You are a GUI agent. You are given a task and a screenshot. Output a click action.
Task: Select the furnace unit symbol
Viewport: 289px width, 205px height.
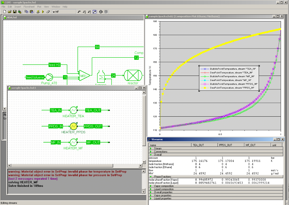pyautogui.click(x=101, y=77)
